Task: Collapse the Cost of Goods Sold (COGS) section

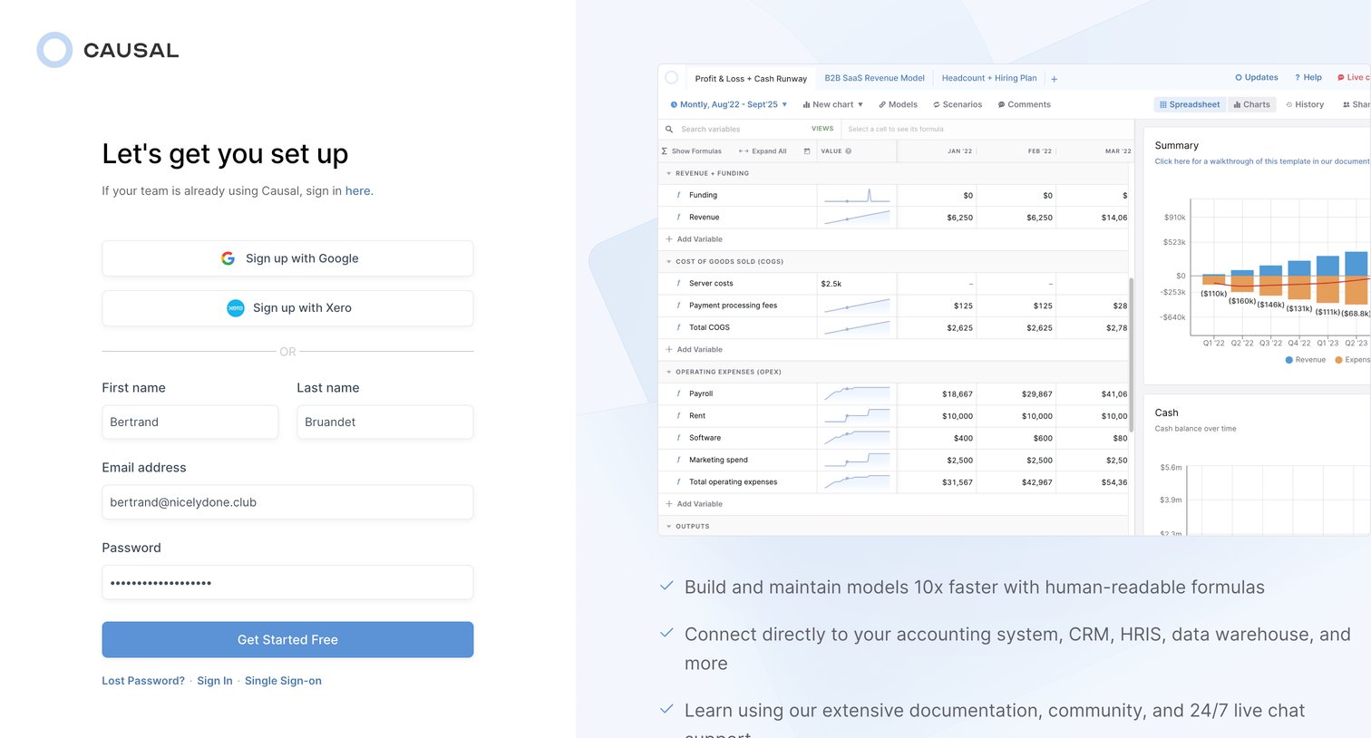Action: coord(669,262)
